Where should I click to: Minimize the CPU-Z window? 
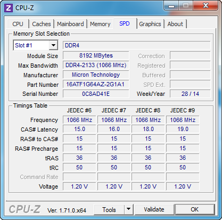click(x=171, y=6)
